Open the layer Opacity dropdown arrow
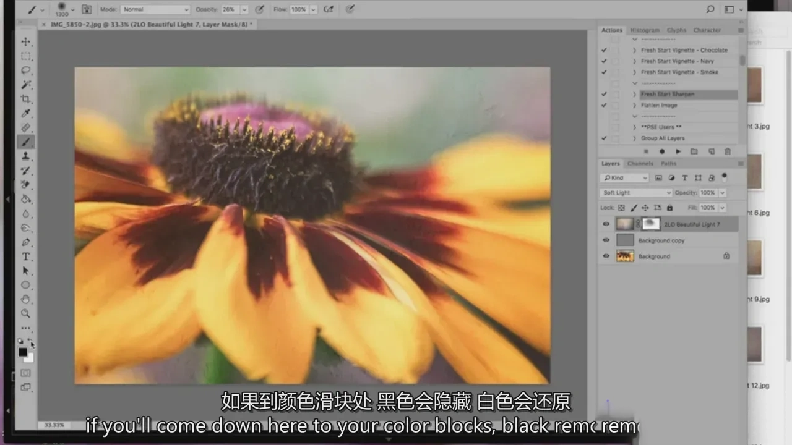792x445 pixels. pyautogui.click(x=723, y=193)
